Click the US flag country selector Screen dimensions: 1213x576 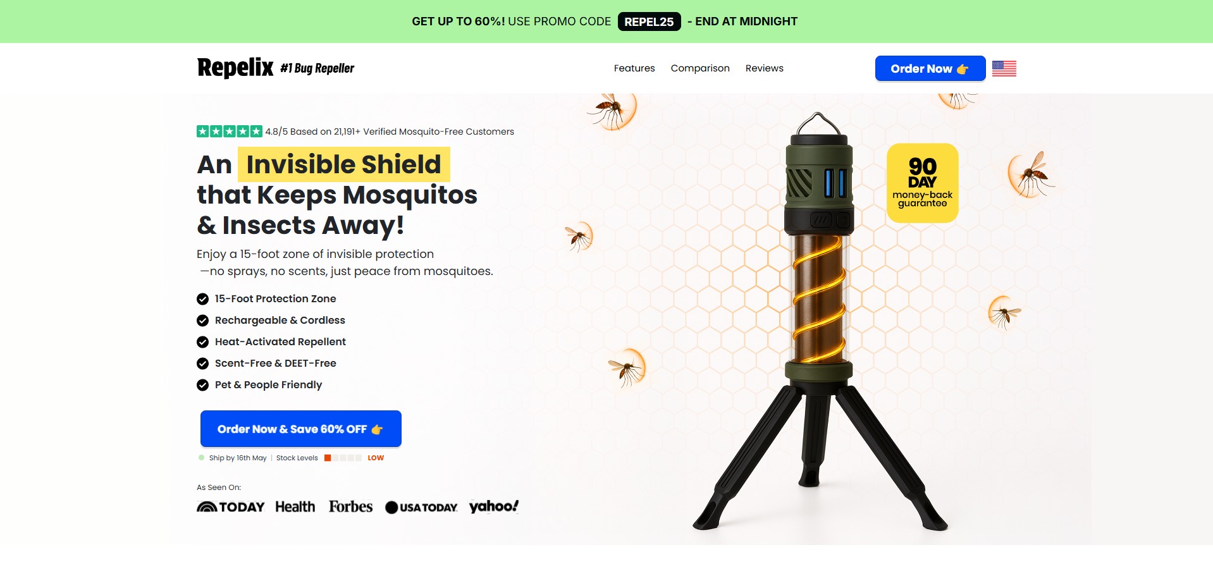point(1004,68)
